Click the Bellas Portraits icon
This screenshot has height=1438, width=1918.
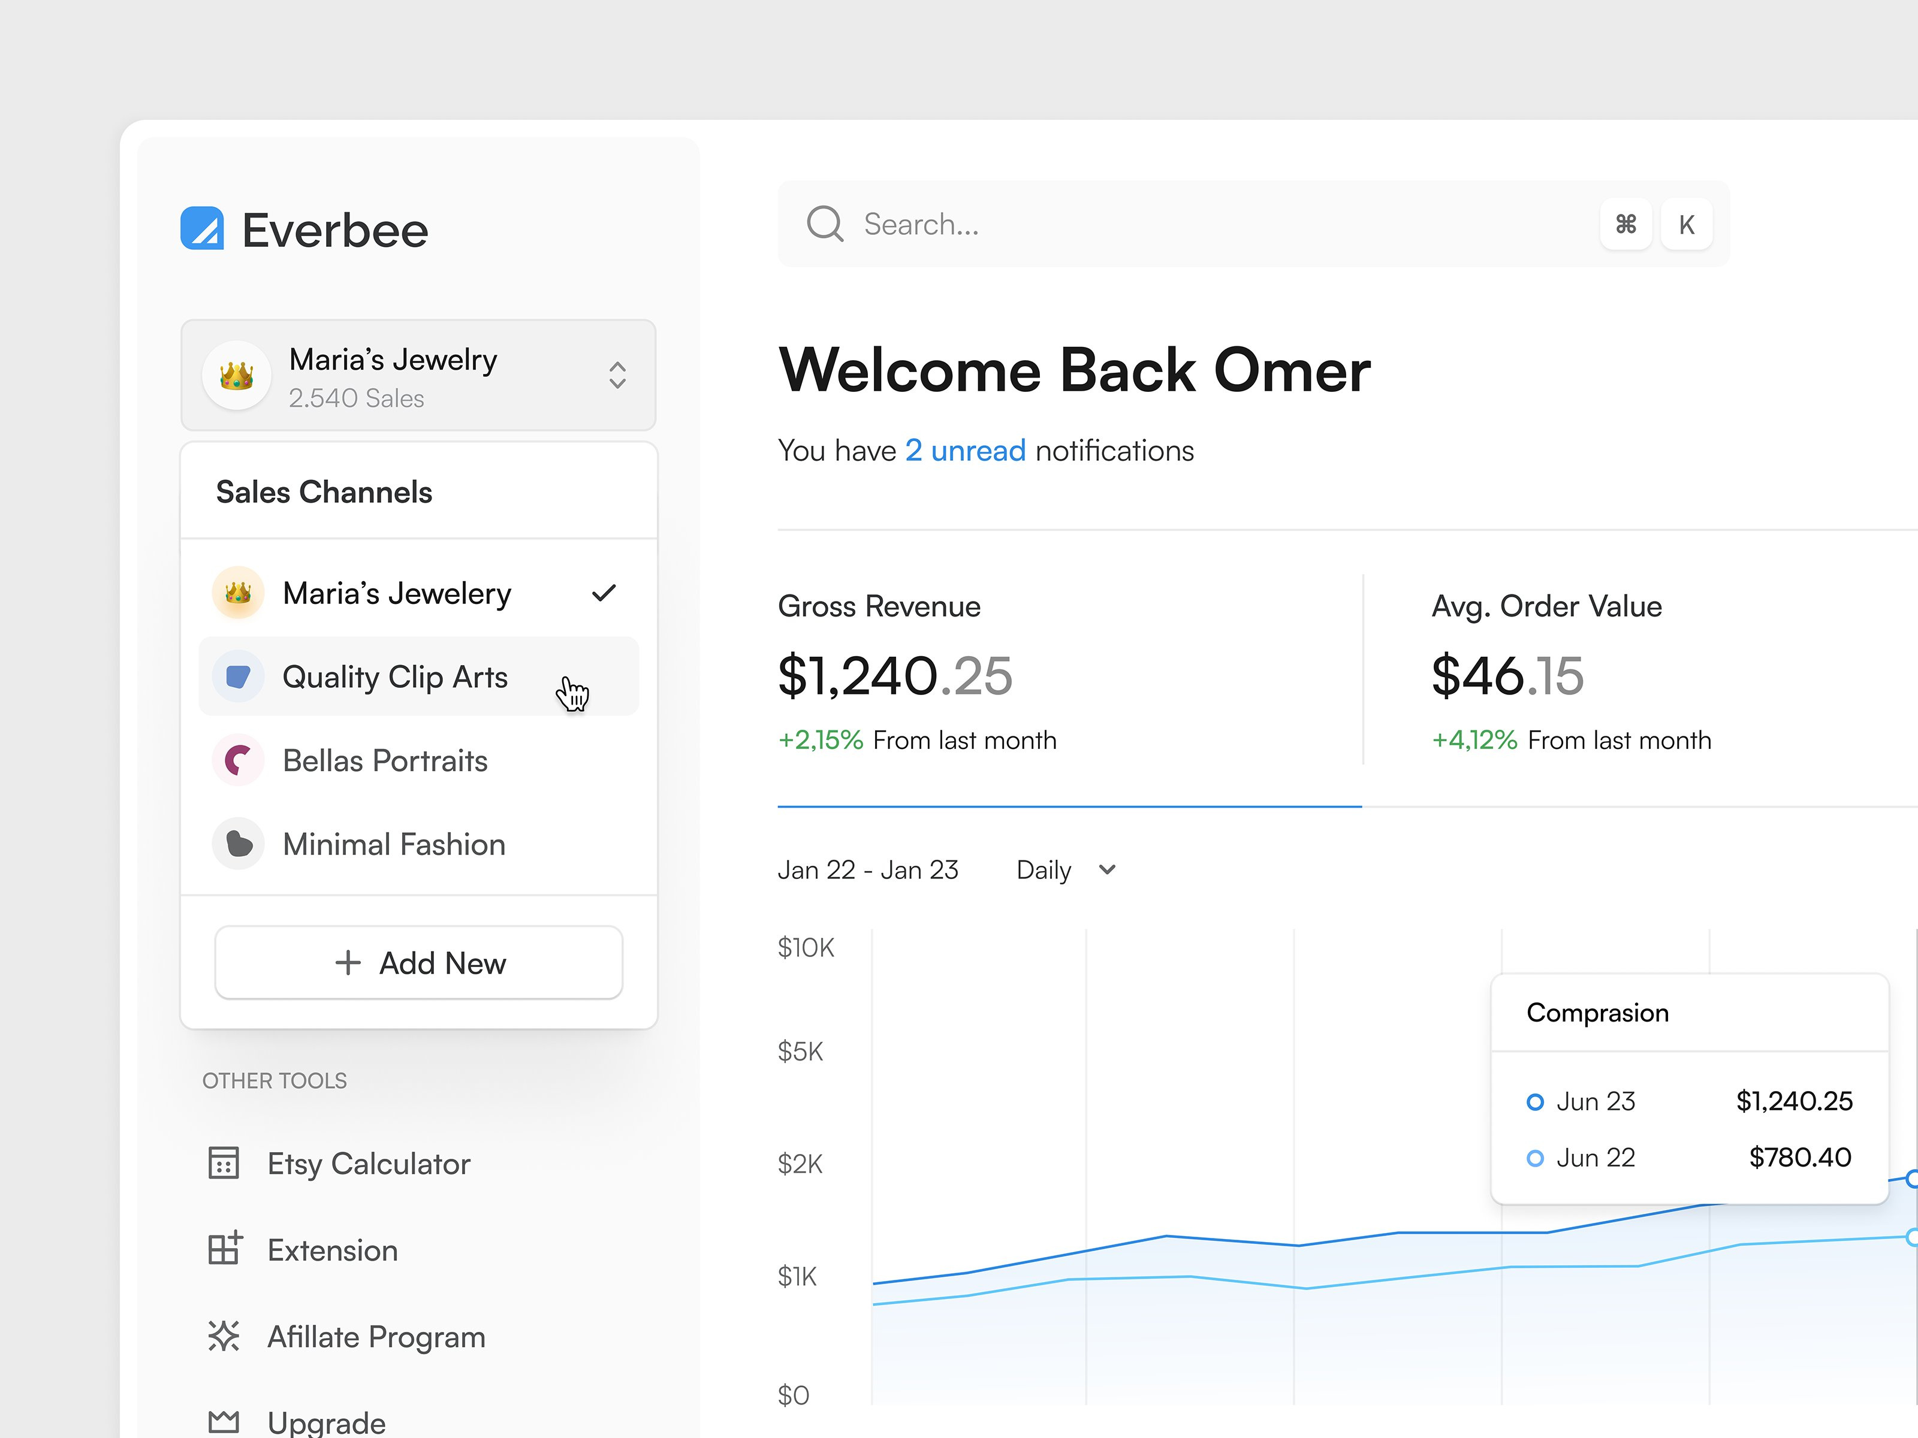[x=237, y=760]
